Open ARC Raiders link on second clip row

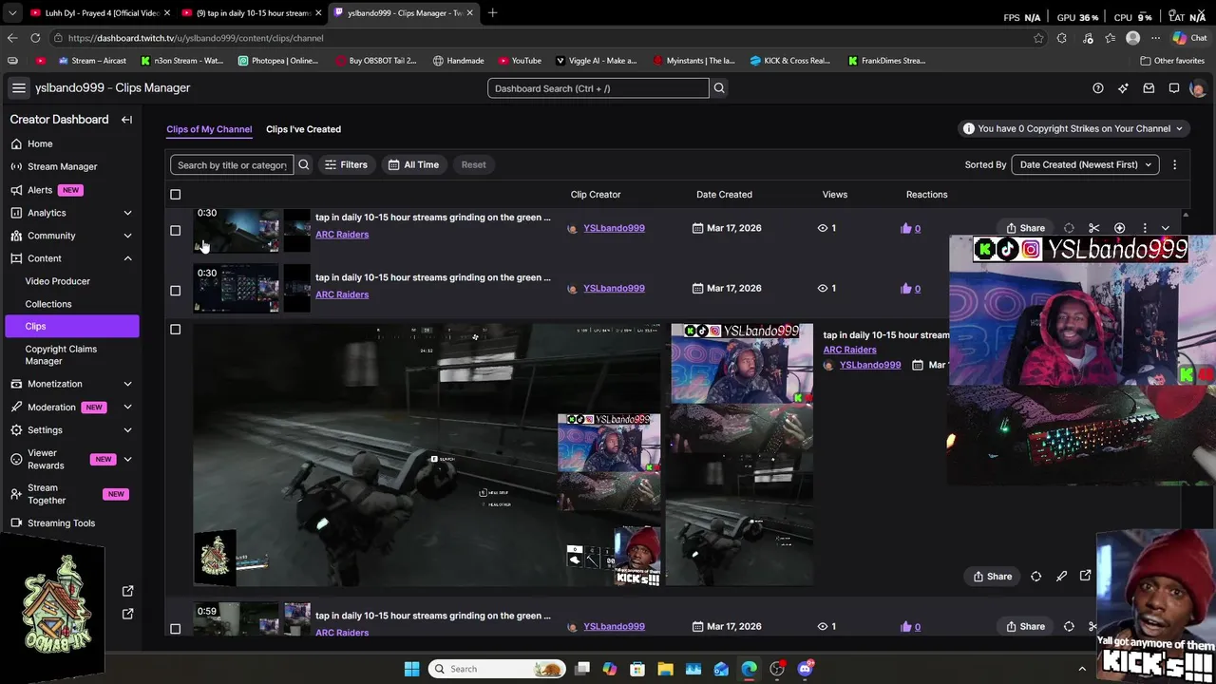tap(342, 294)
